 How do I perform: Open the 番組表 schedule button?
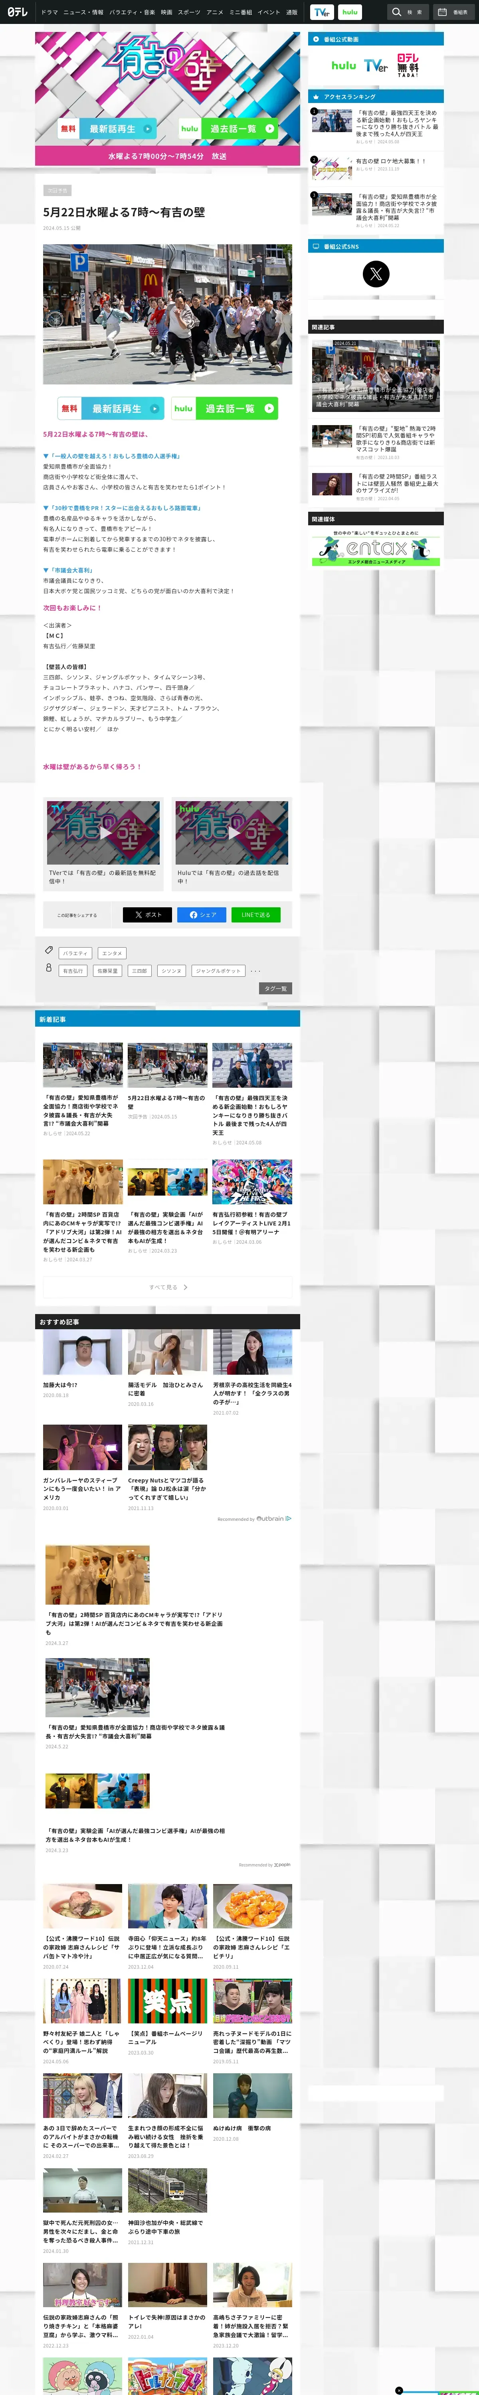point(453,12)
